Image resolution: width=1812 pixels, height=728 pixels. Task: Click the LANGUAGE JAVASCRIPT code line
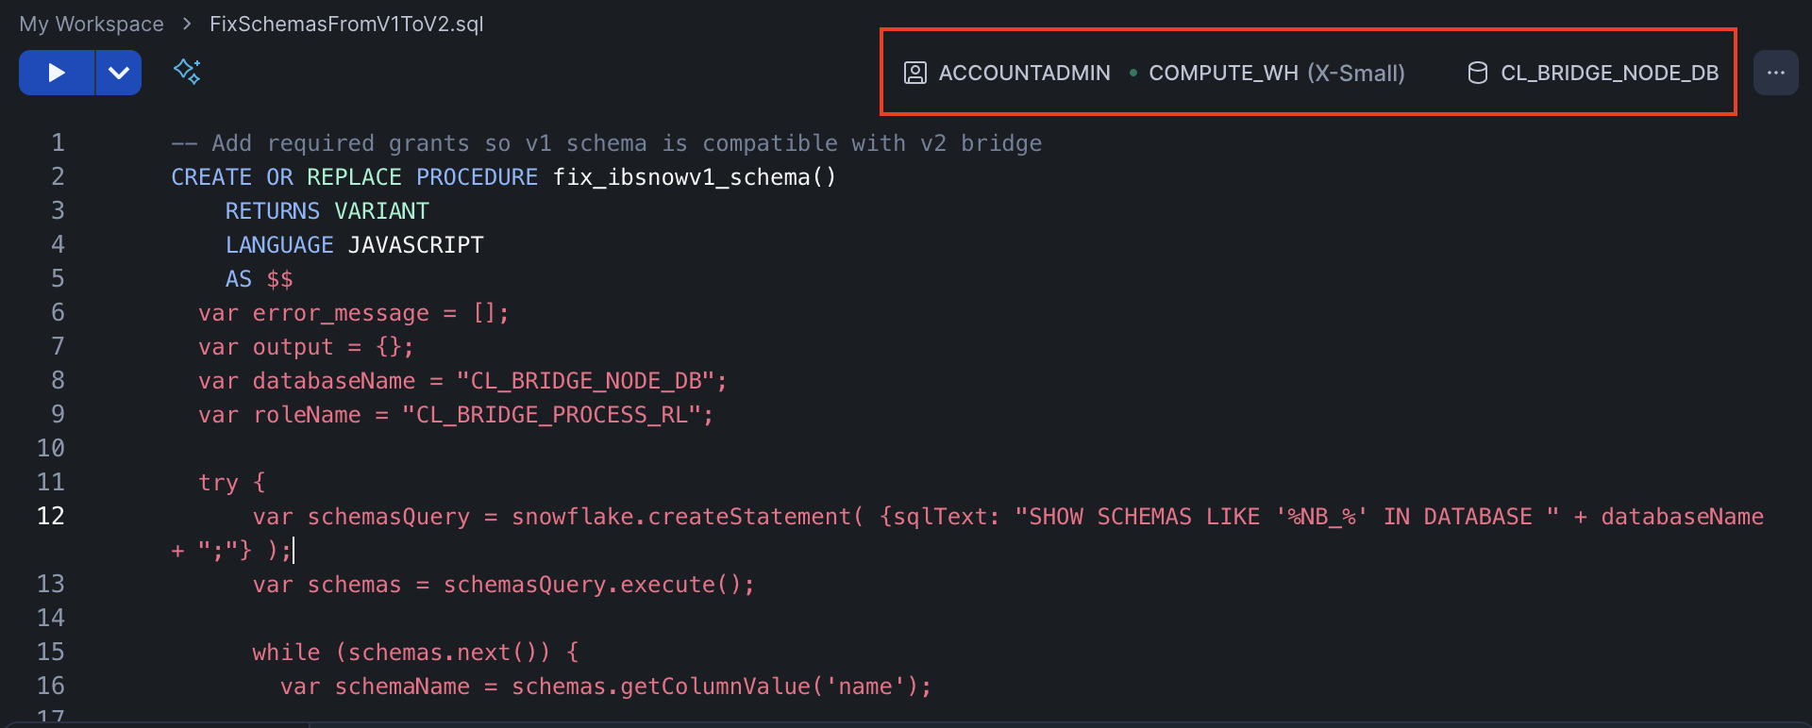(354, 245)
